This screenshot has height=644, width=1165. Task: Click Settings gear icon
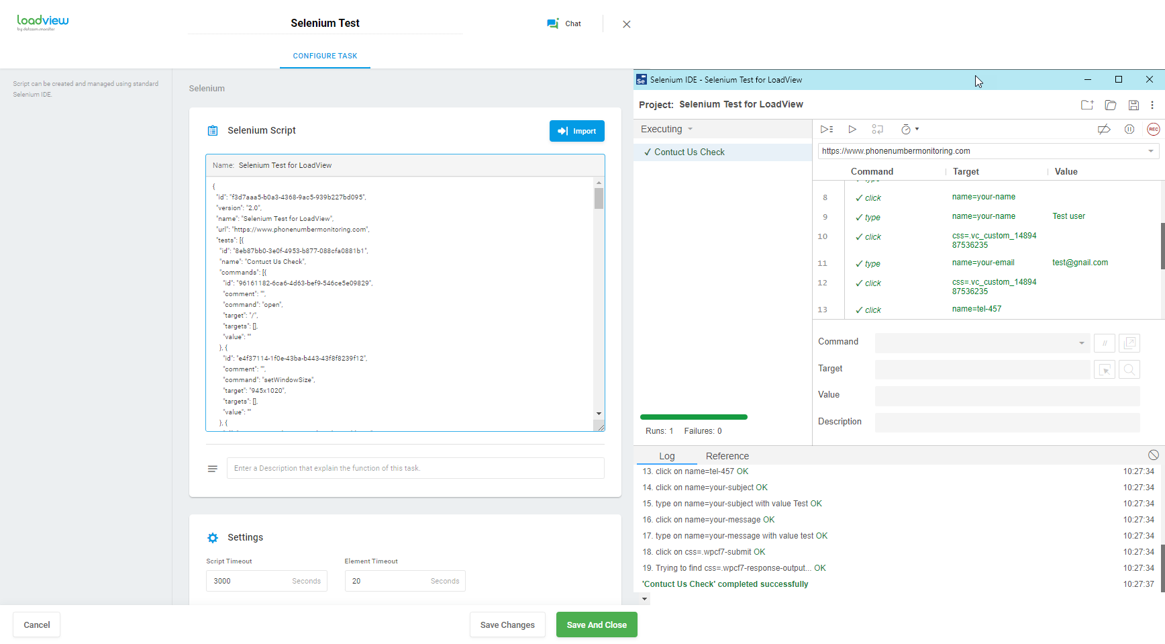click(213, 538)
